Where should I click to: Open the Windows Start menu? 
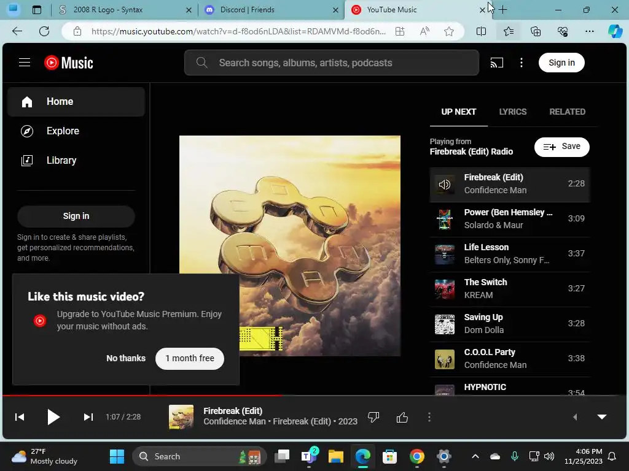pyautogui.click(x=117, y=456)
